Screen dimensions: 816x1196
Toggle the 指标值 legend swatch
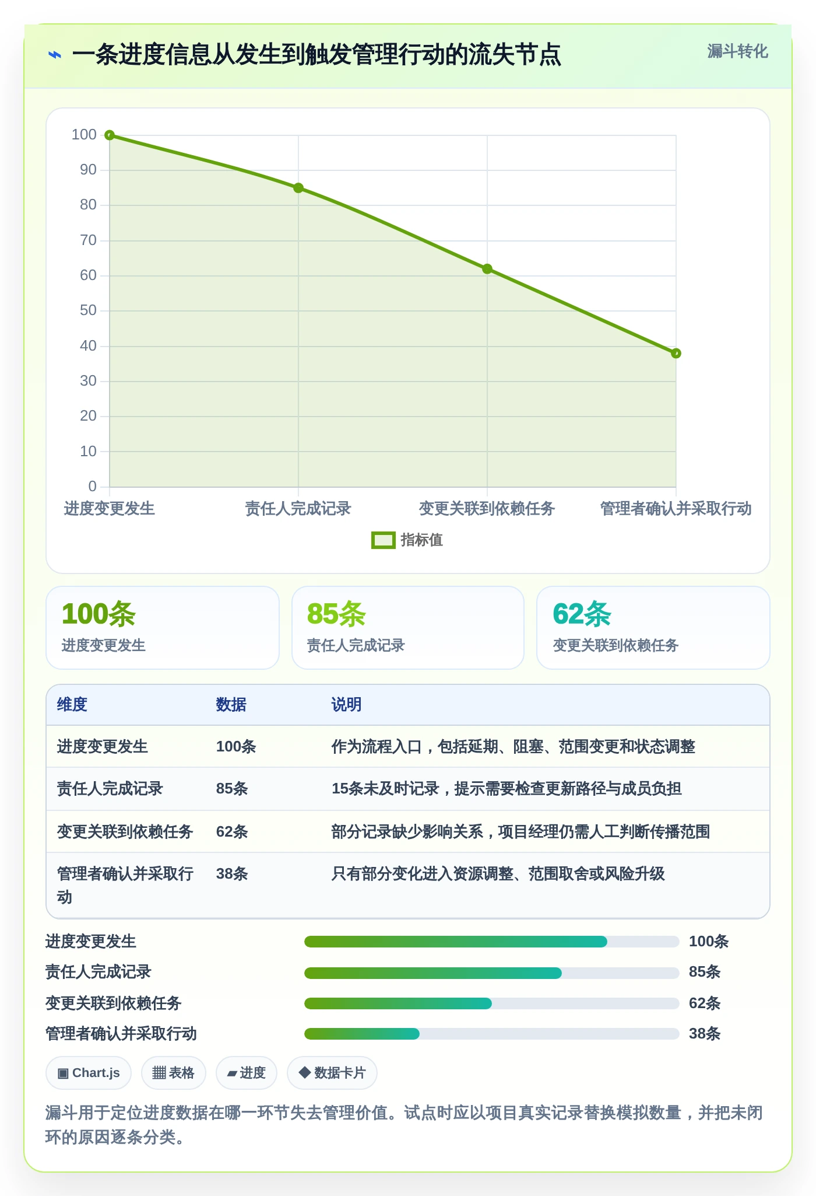tap(383, 540)
